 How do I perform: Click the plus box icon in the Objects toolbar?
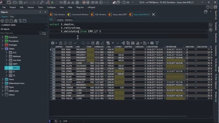pos(7,21)
